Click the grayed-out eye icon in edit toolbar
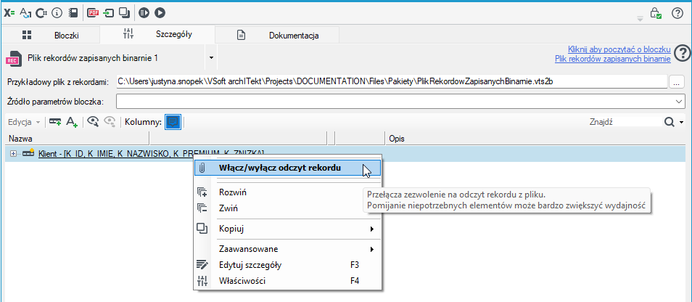 (x=109, y=122)
